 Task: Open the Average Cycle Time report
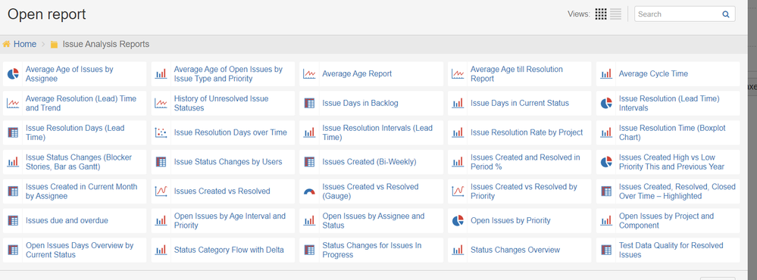(x=653, y=73)
